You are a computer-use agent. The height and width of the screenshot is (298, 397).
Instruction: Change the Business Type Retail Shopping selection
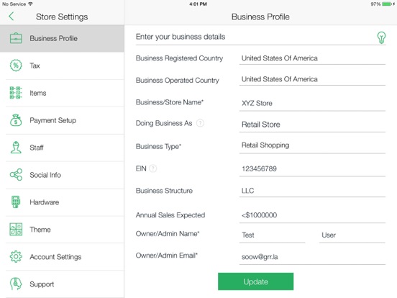pyautogui.click(x=312, y=145)
